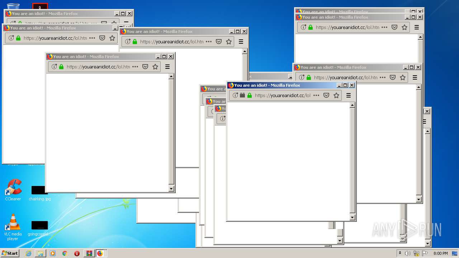Open page actions in left-front inactive Firefox window
The width and height of the screenshot is (459, 258).
coord(135,67)
